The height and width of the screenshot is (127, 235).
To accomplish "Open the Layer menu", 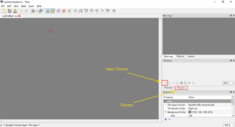I will coord(31,6).
